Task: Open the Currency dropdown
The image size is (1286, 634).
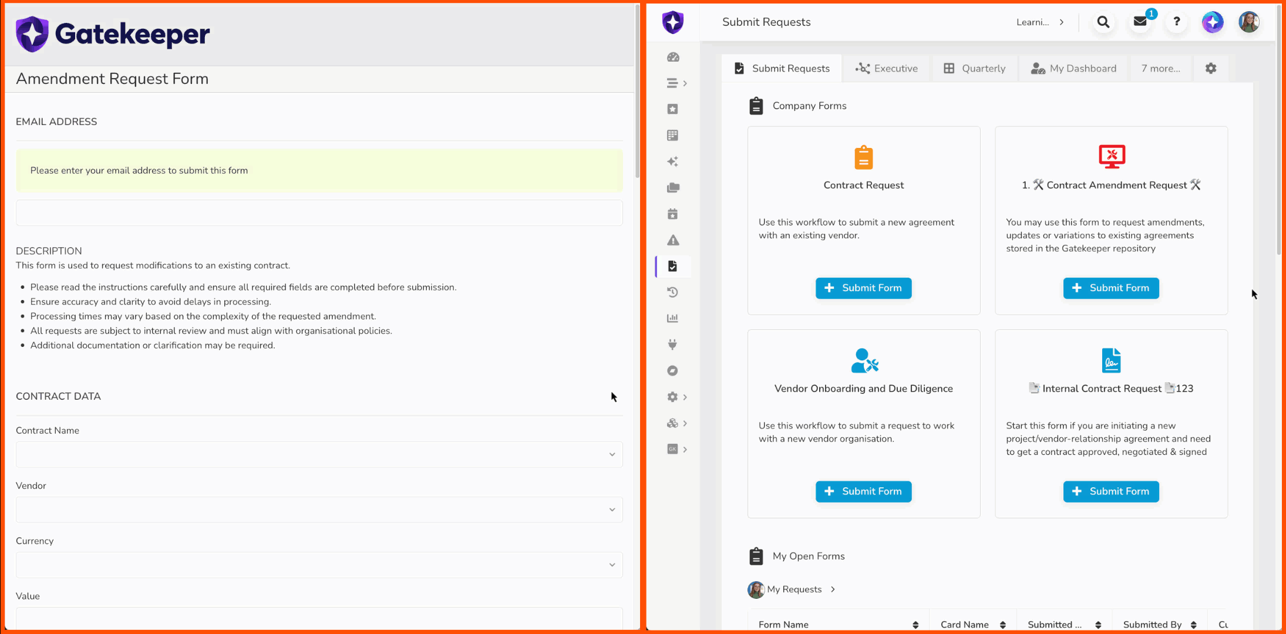Action: coord(319,565)
